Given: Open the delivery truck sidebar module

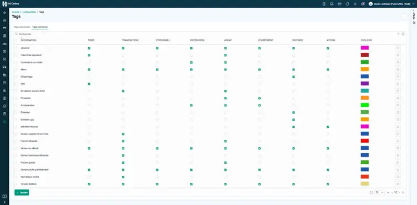Looking at the screenshot, I should [x=4, y=67].
